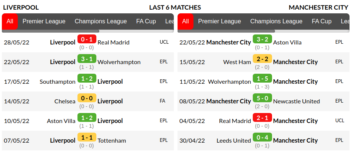Open Liverpool's Champions League tab
Image resolution: width=351 pixels, height=153 pixels.
click(x=100, y=21)
